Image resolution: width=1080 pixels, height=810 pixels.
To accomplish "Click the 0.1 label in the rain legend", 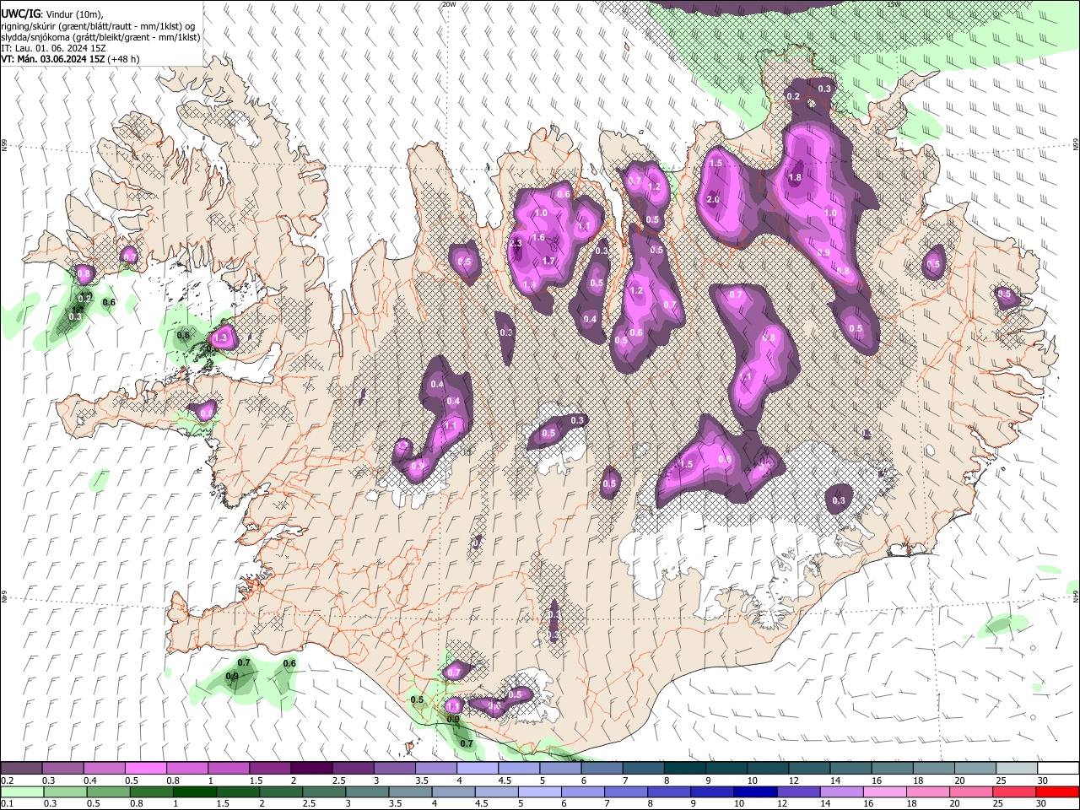I will click(7, 804).
